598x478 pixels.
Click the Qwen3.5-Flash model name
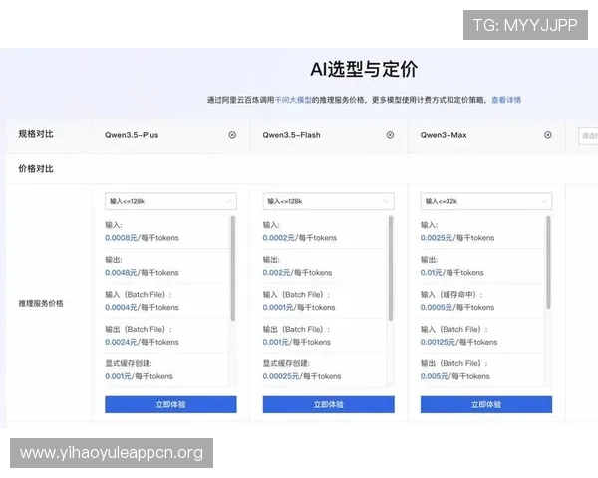coord(291,135)
